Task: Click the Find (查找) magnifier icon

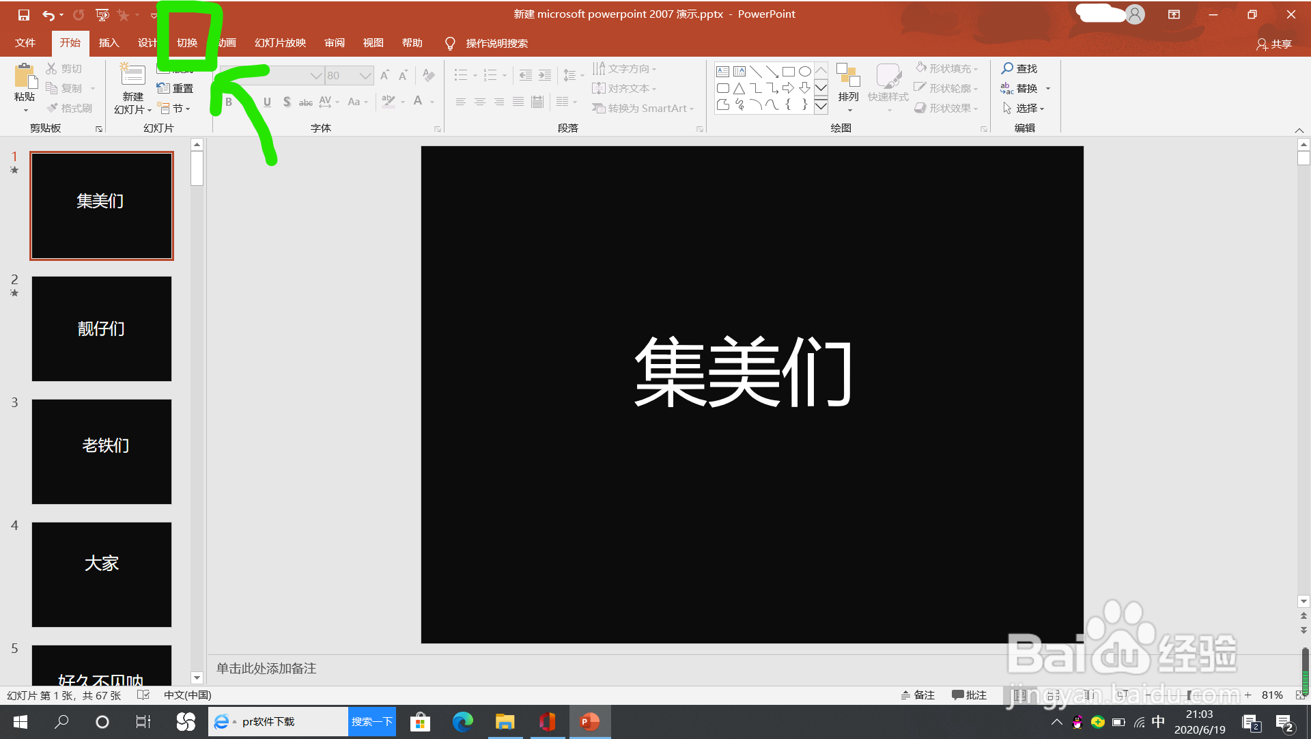Action: [1007, 68]
